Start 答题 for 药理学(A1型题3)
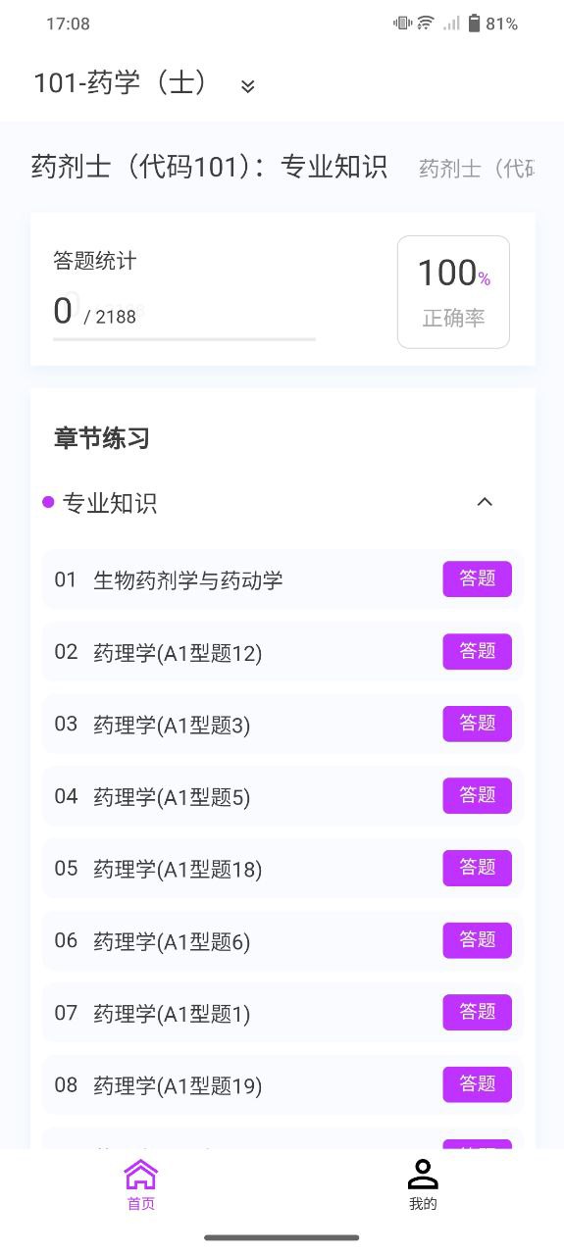 tap(478, 724)
